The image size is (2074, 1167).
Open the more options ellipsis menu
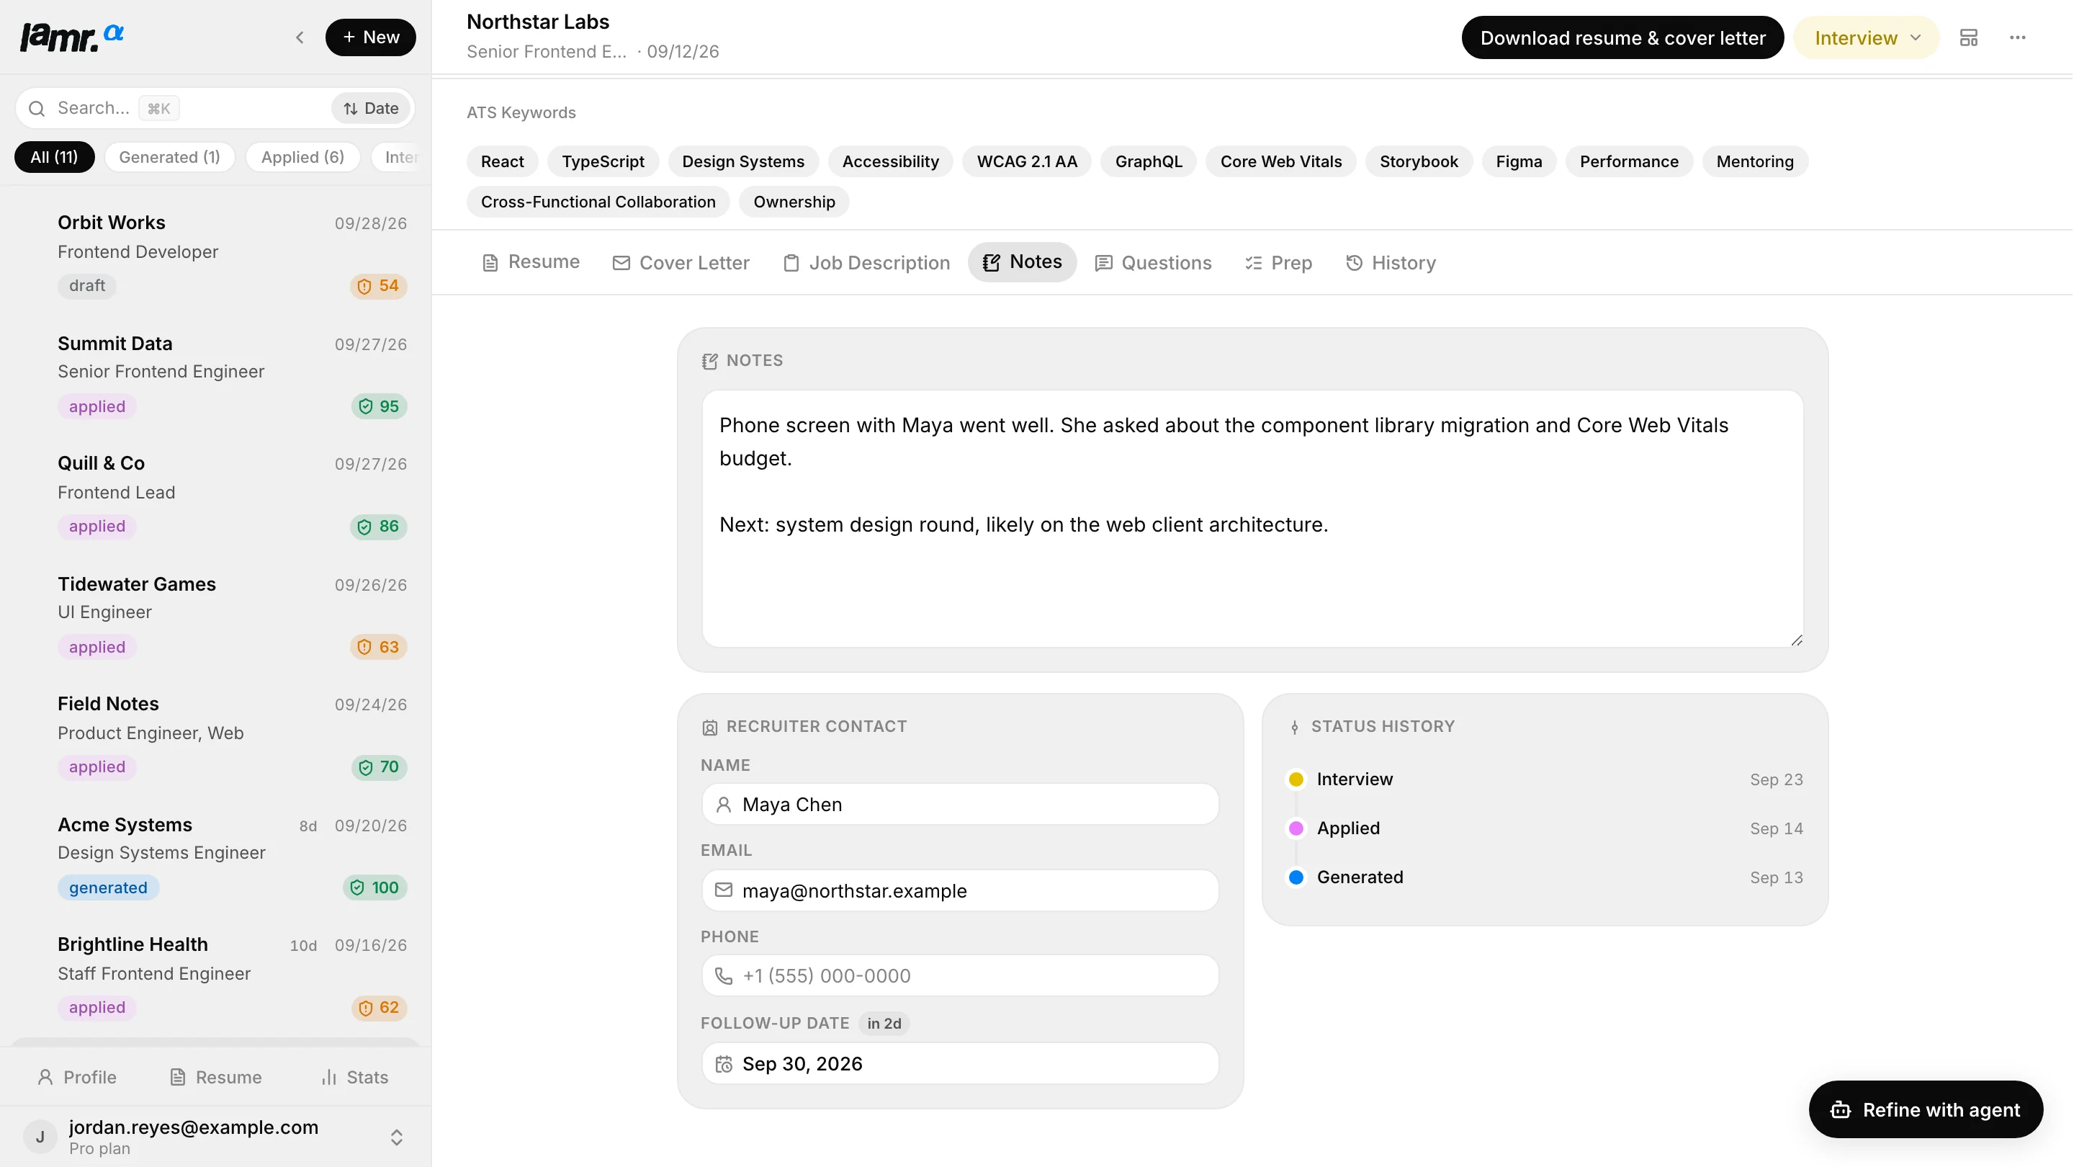pos(2017,38)
